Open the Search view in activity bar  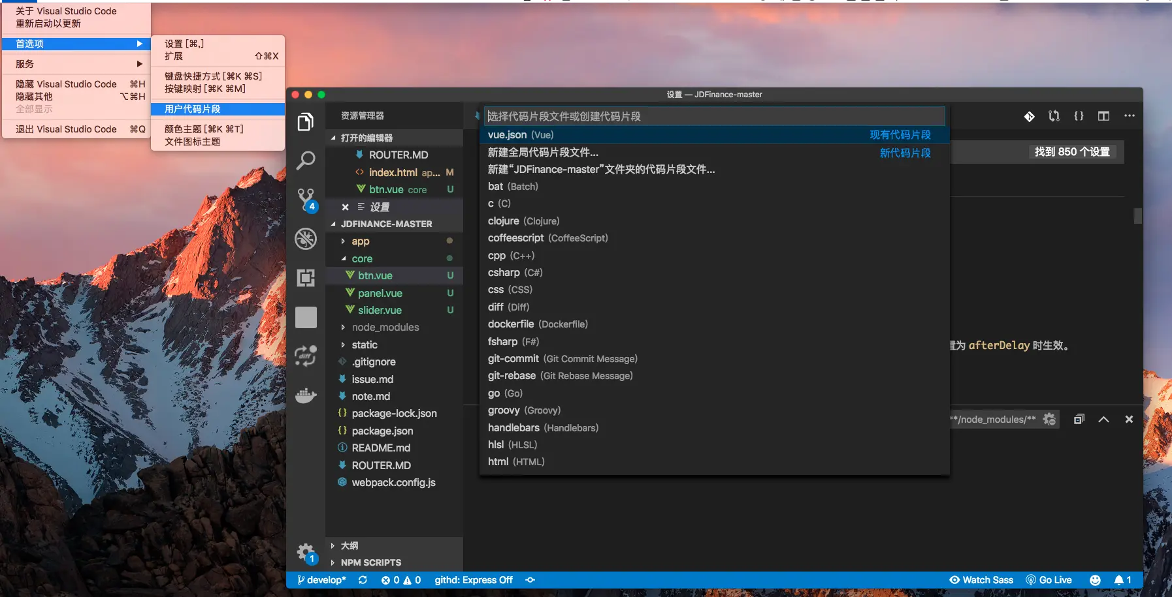(x=305, y=161)
